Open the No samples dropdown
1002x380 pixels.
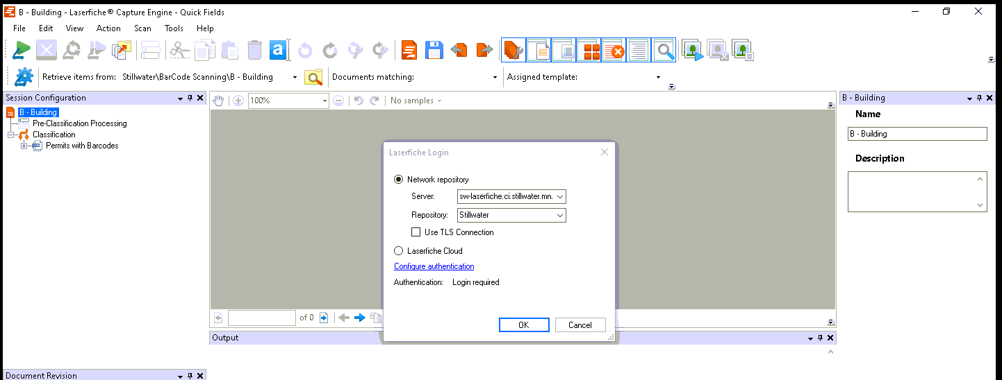point(416,101)
